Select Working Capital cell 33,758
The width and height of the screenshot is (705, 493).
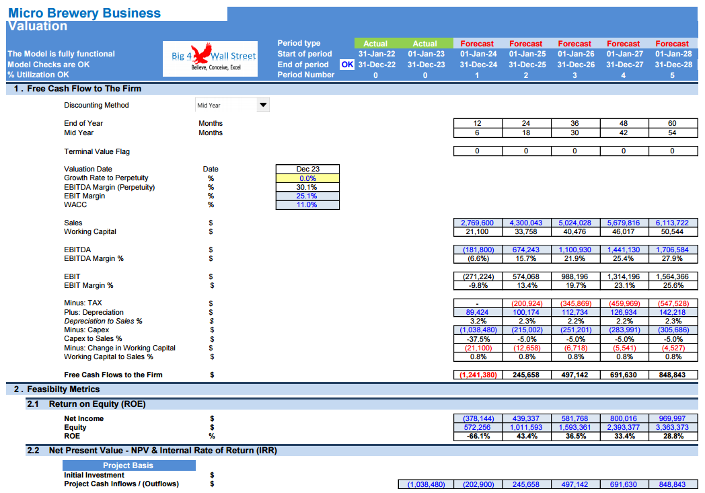pos(527,232)
